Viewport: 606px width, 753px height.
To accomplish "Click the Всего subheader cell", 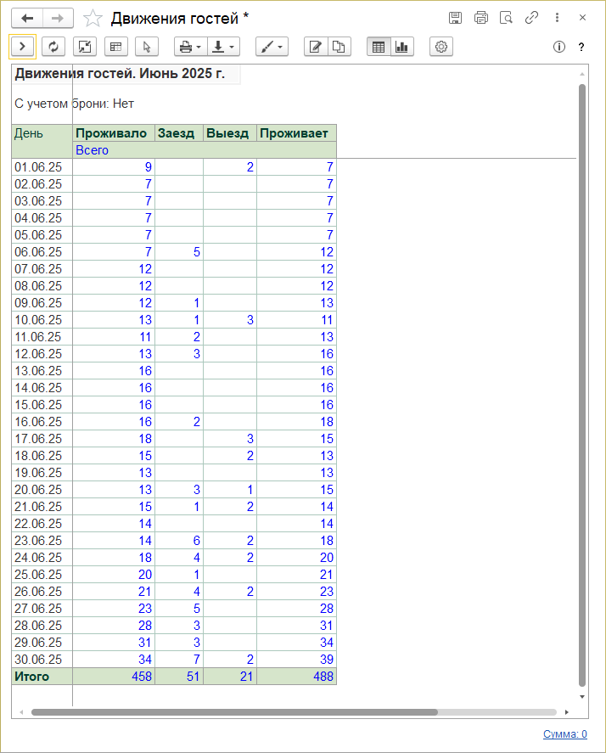I will [205, 149].
